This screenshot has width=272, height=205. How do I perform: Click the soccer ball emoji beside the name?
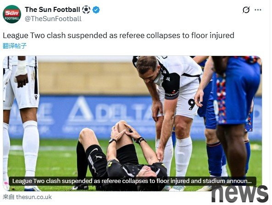point(86,10)
